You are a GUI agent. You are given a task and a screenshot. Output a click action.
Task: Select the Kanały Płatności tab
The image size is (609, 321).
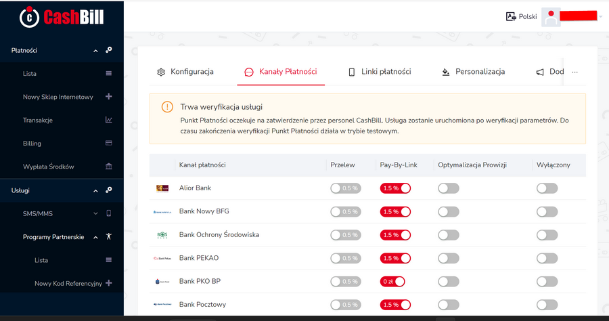(x=281, y=72)
